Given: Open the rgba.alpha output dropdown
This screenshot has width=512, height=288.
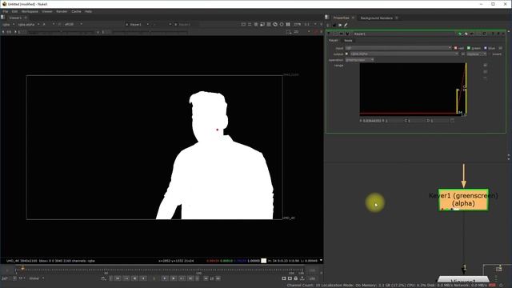Looking at the screenshot, I should pyautogui.click(x=404, y=54).
